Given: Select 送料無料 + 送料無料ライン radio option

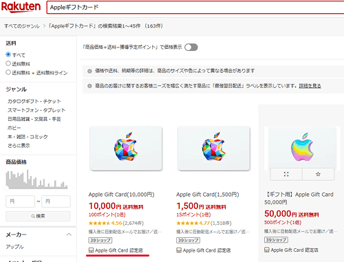Looking at the screenshot, I should pyautogui.click(x=8, y=72).
